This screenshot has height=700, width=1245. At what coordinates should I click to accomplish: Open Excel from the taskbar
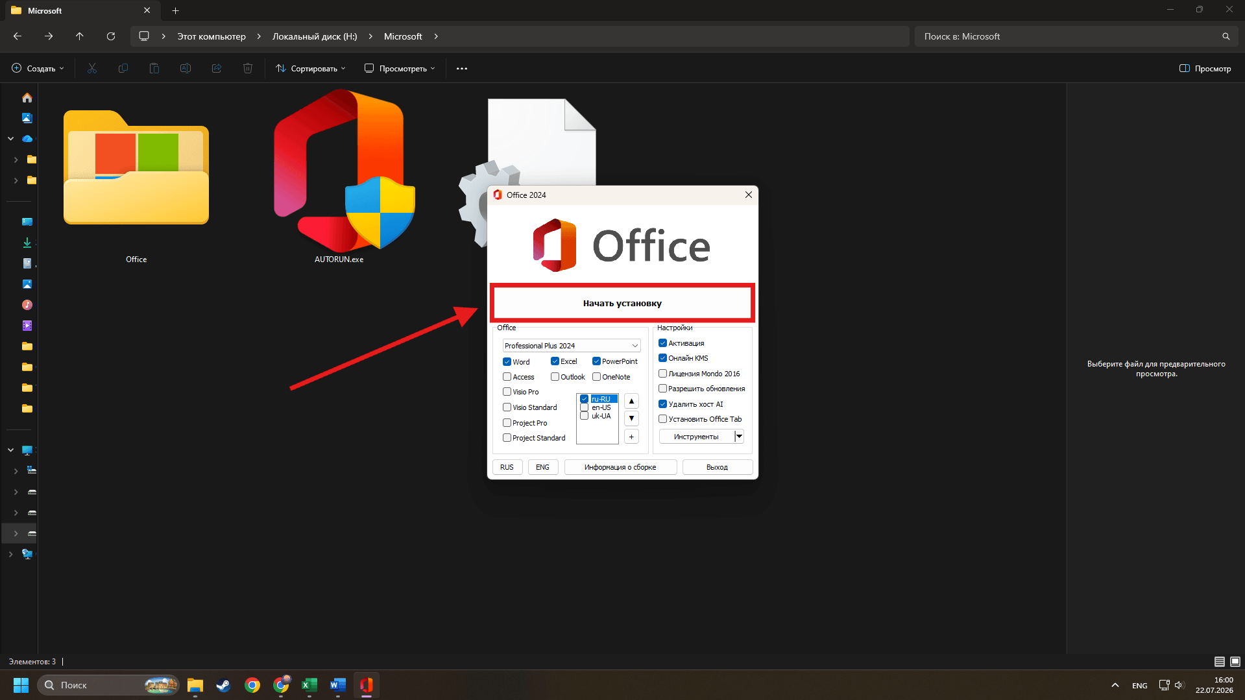click(x=309, y=685)
